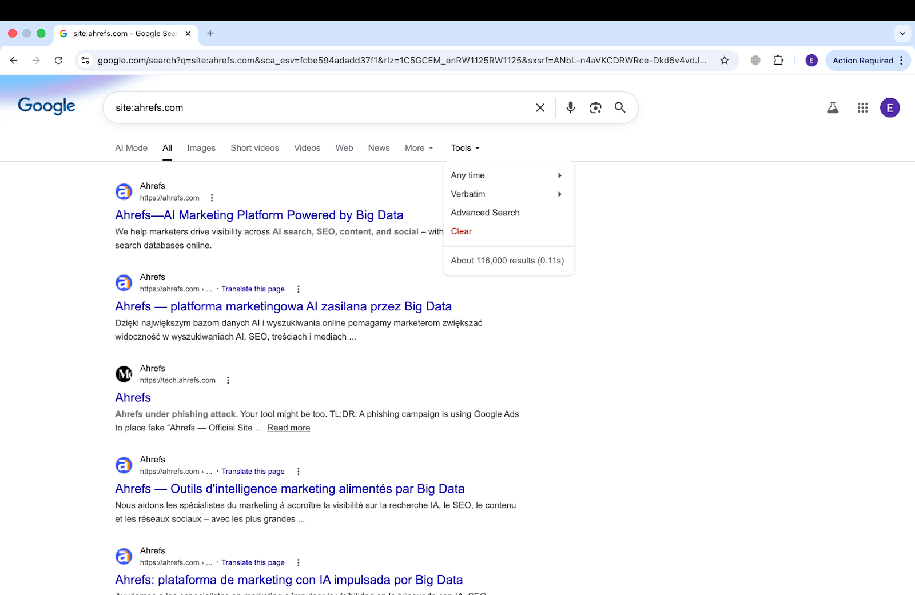Expand the More search categories dropdown

(x=419, y=148)
